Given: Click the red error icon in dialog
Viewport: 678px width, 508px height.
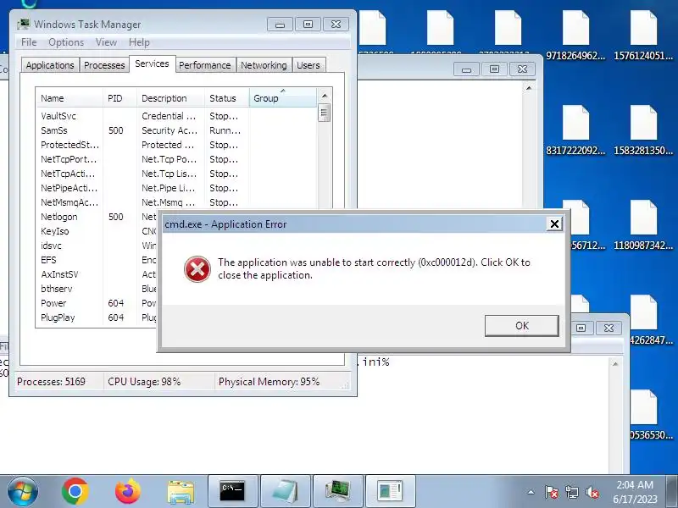Looking at the screenshot, I should [197, 269].
